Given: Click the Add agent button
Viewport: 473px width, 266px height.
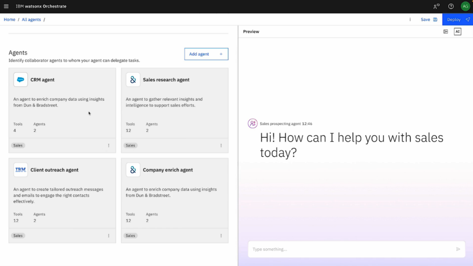Looking at the screenshot, I should (206, 54).
